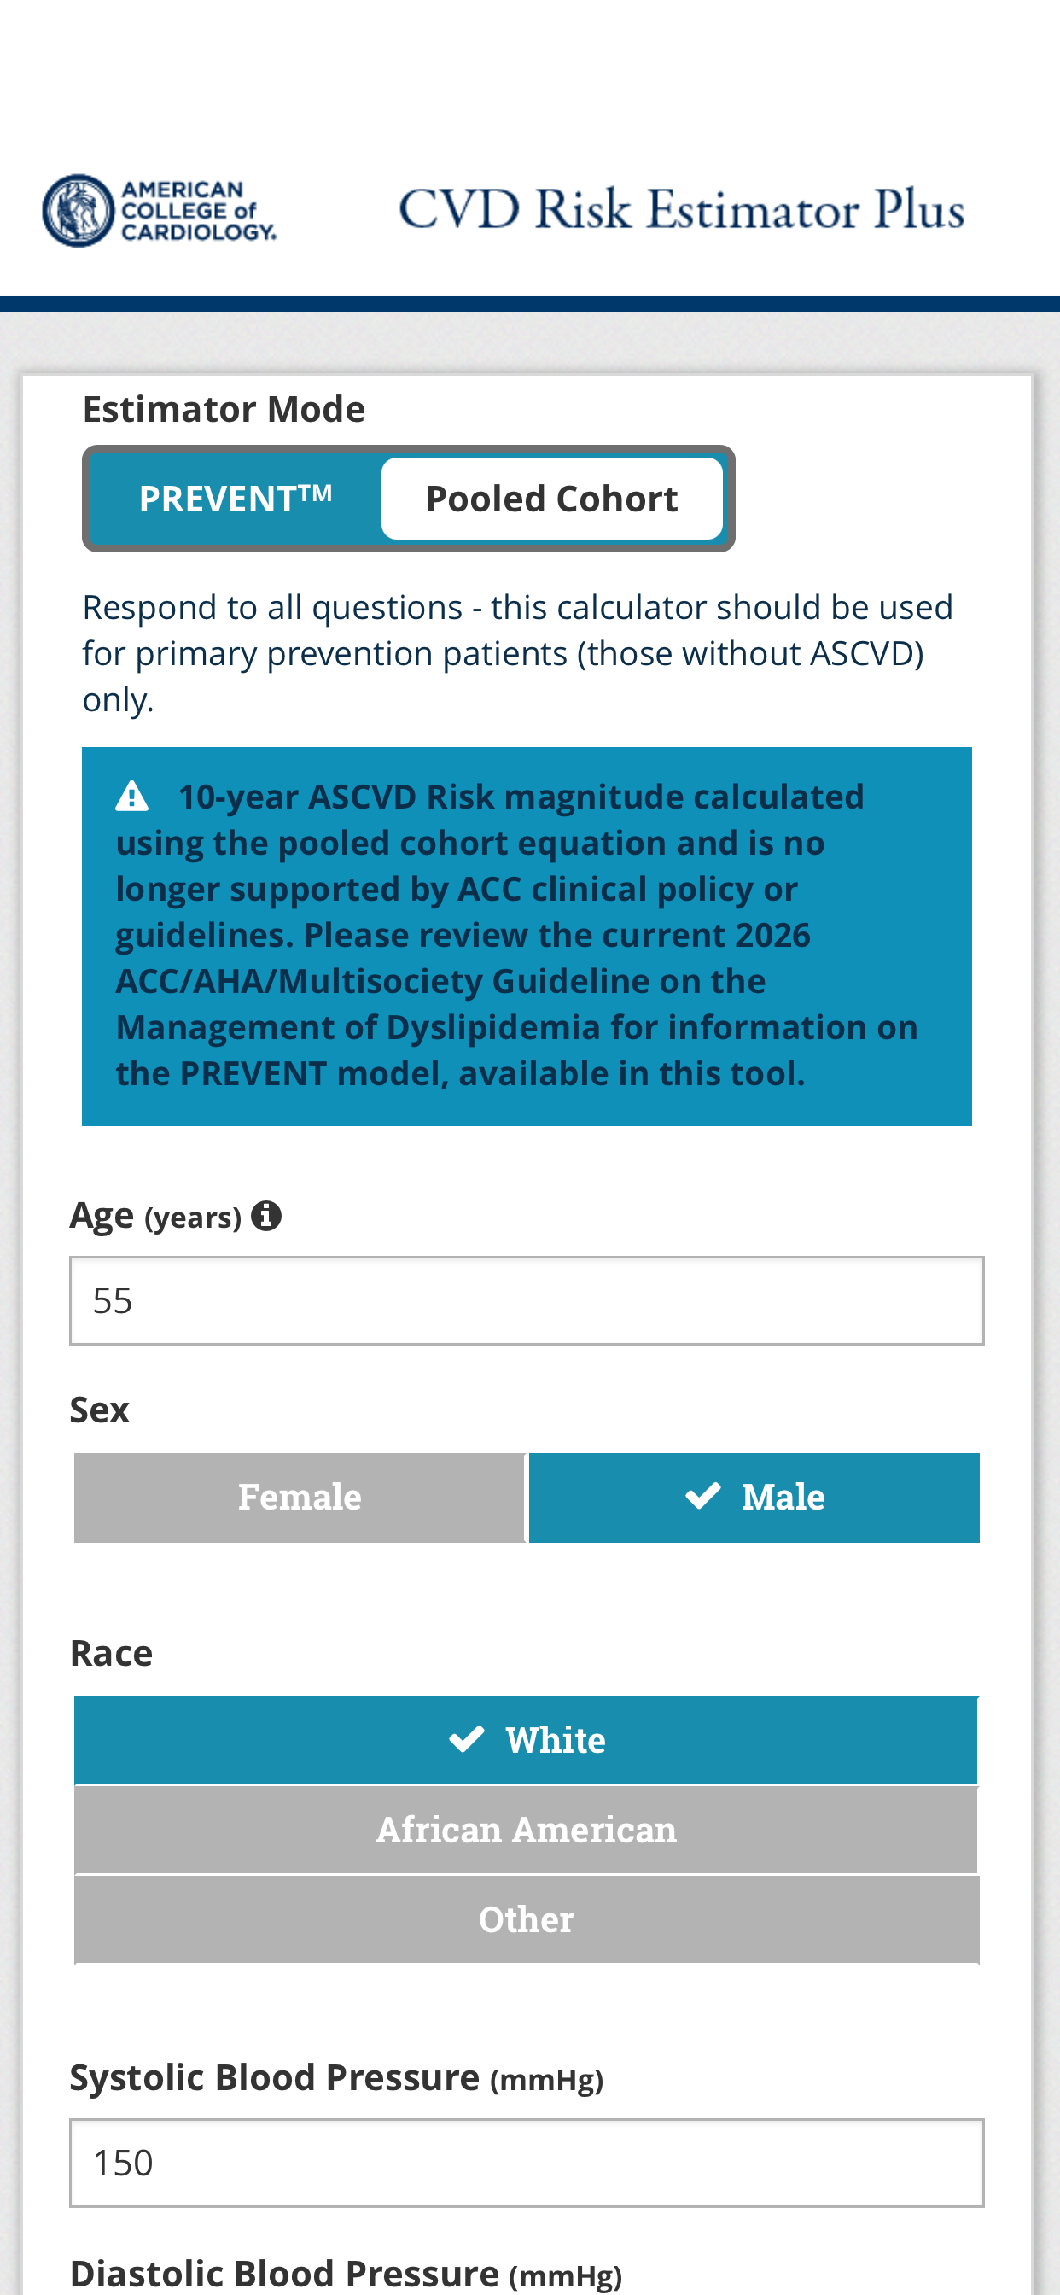Focus the Systolic Blood Pressure field
This screenshot has height=2295, width=1060.
click(527, 2164)
